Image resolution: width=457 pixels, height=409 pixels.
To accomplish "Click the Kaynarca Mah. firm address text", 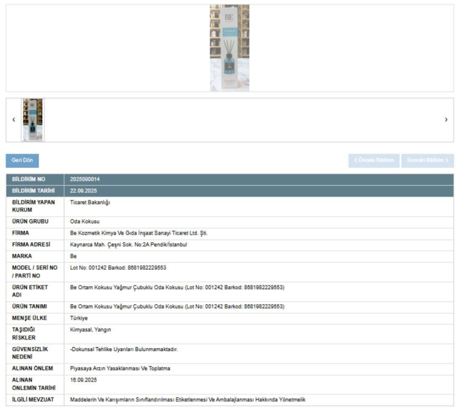I will [128, 245].
